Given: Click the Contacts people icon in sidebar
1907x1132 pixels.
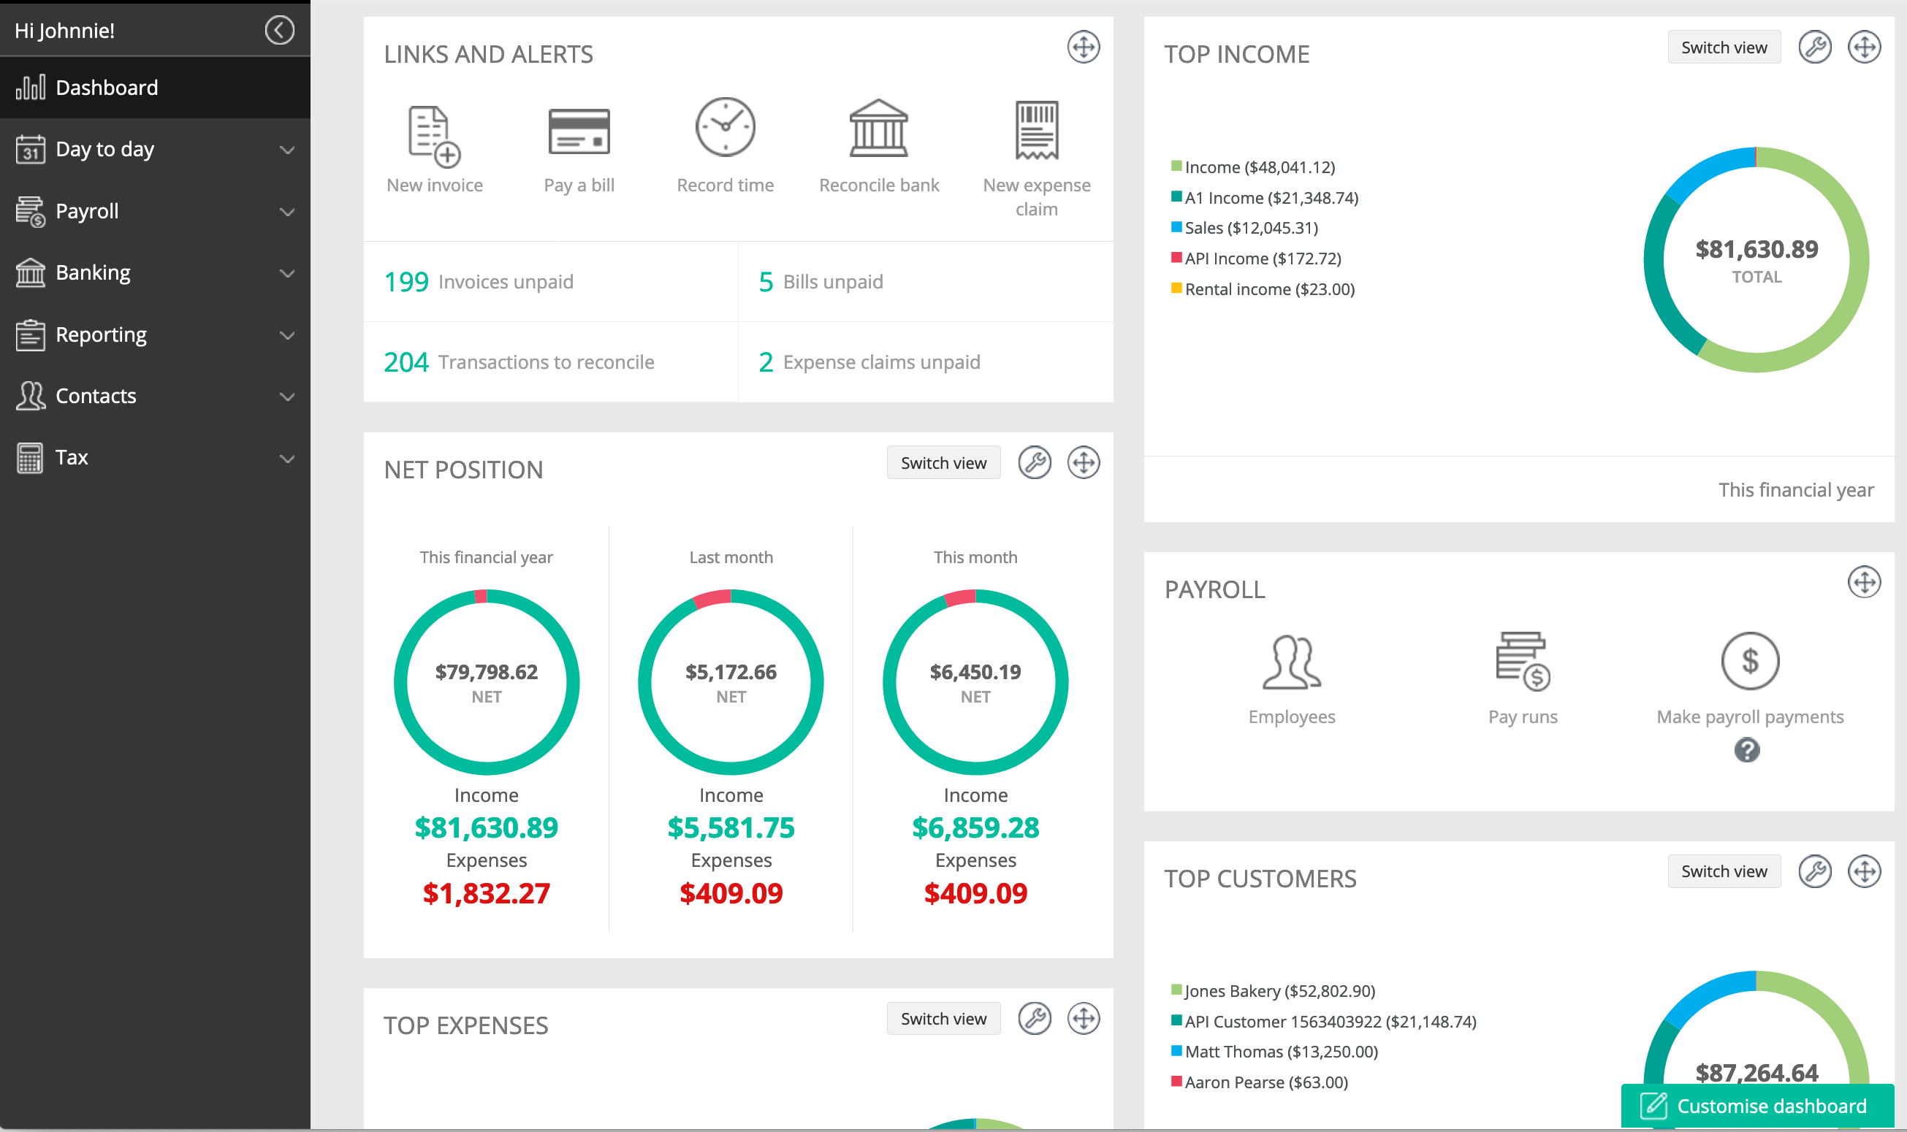Looking at the screenshot, I should pos(31,396).
